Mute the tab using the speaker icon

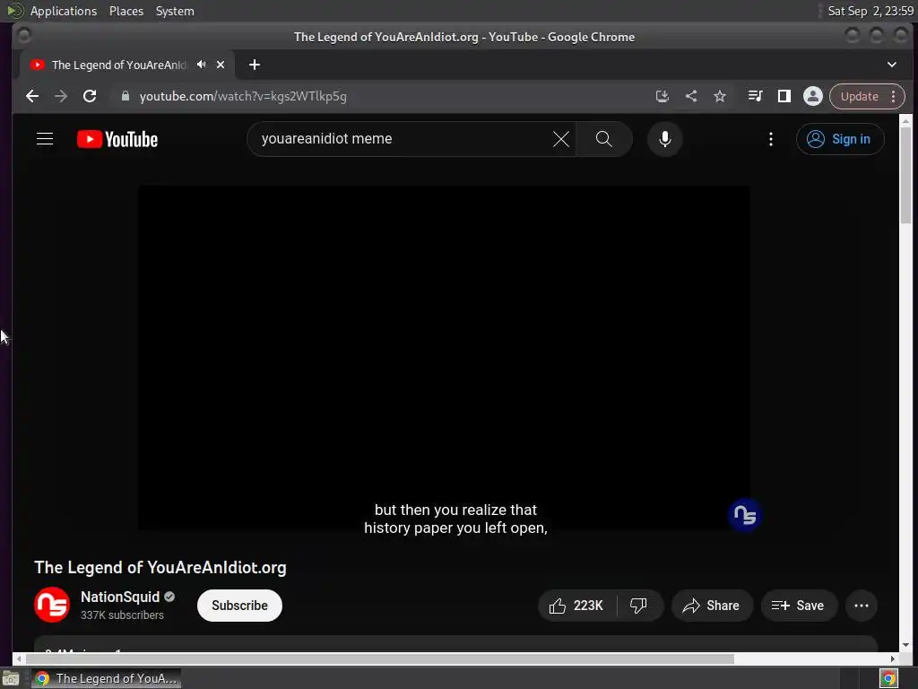coord(202,65)
